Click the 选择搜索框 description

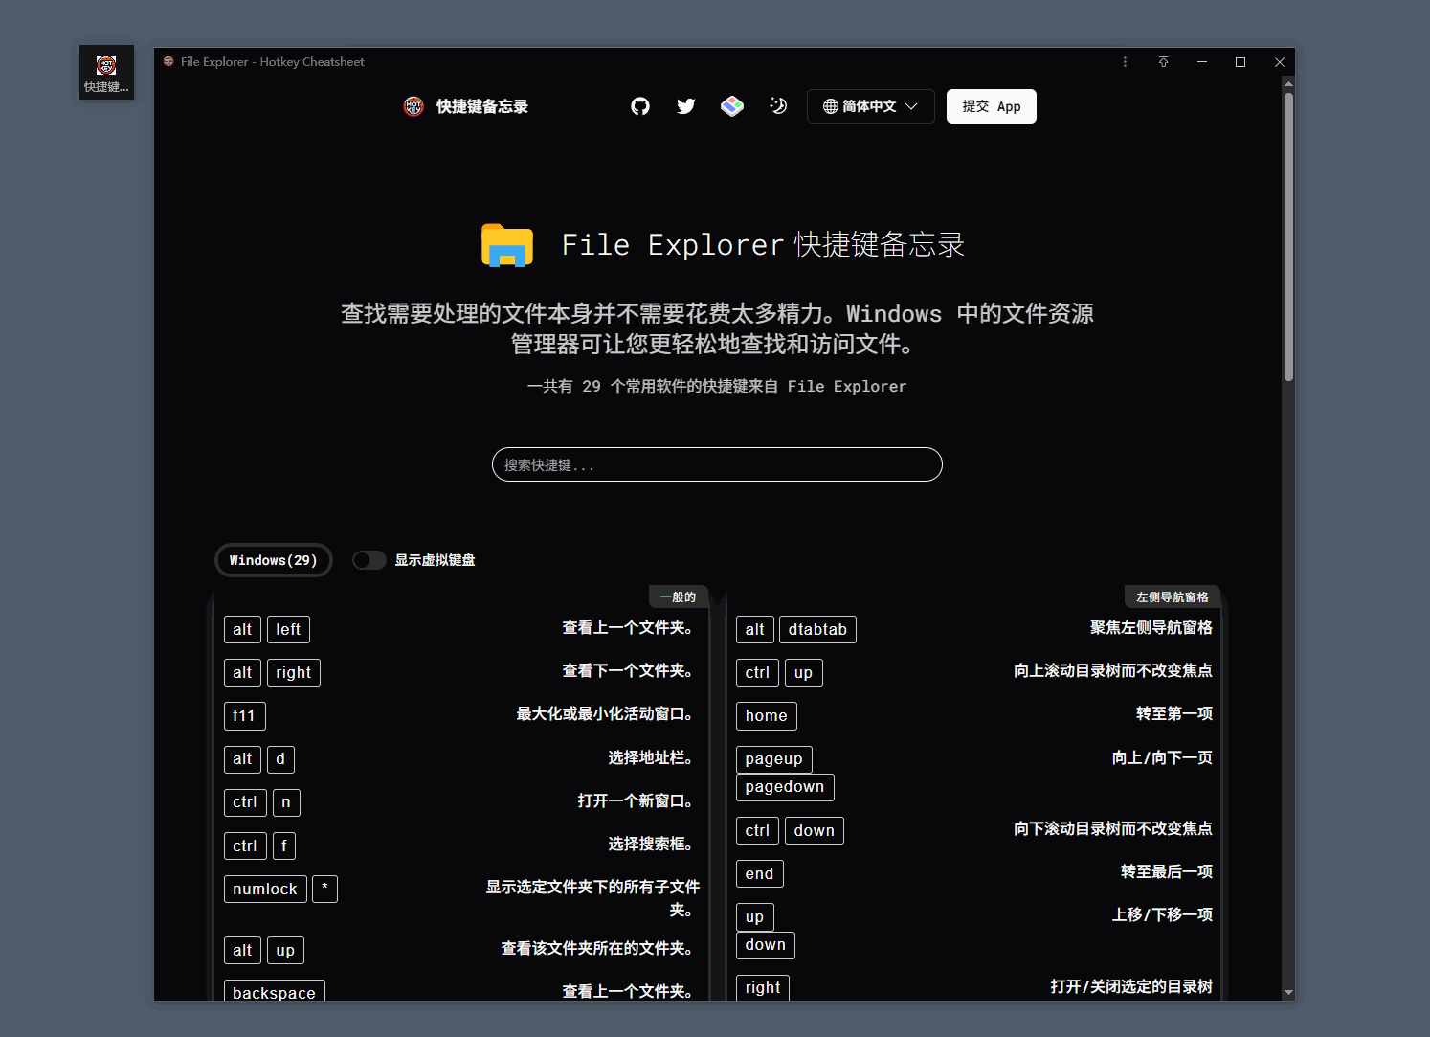pyautogui.click(x=650, y=844)
